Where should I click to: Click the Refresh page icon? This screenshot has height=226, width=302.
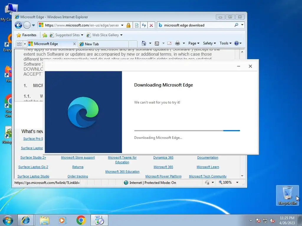pos(144,25)
